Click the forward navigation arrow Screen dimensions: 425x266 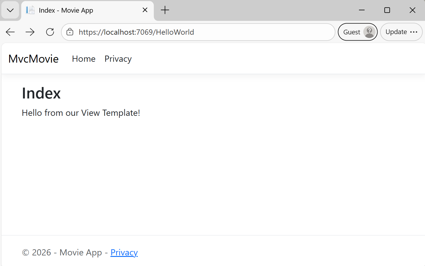[30, 32]
